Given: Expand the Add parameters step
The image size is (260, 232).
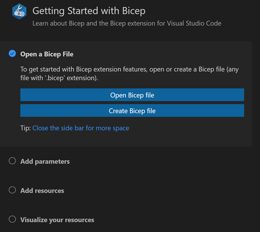Looking at the screenshot, I should coord(45,162).
